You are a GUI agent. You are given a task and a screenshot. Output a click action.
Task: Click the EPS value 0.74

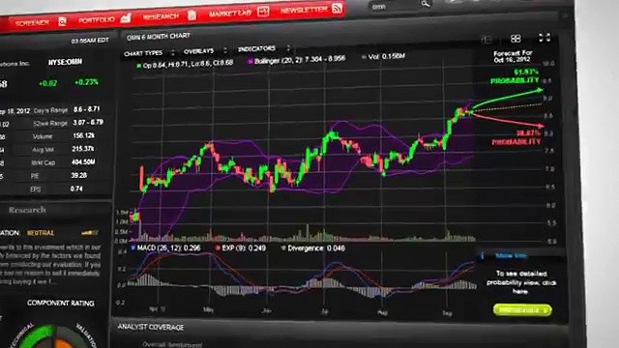pyautogui.click(x=76, y=188)
